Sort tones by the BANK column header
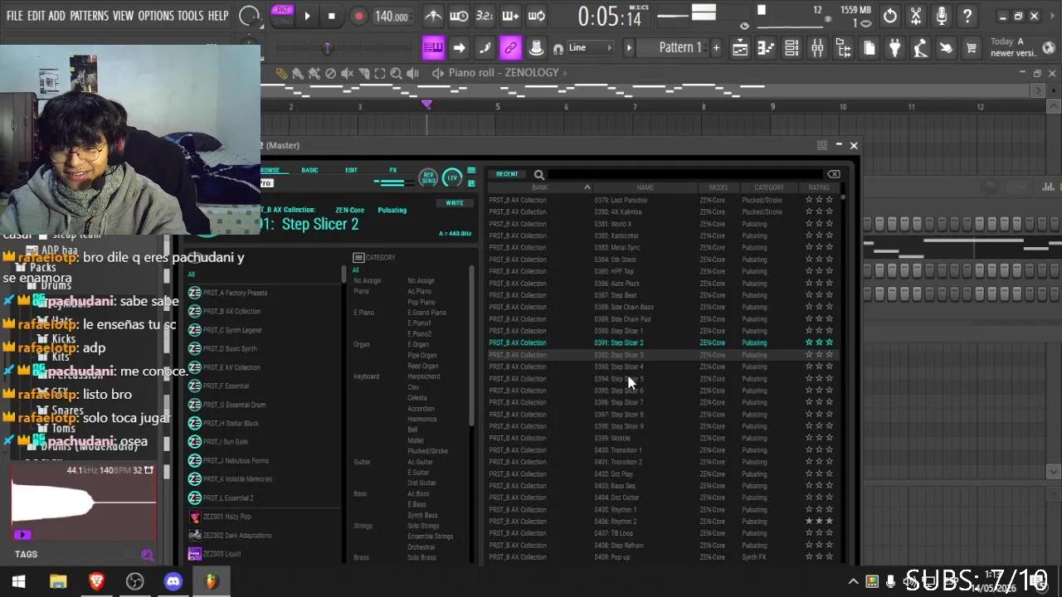Screen dimensions: 1062x597 (x=539, y=187)
